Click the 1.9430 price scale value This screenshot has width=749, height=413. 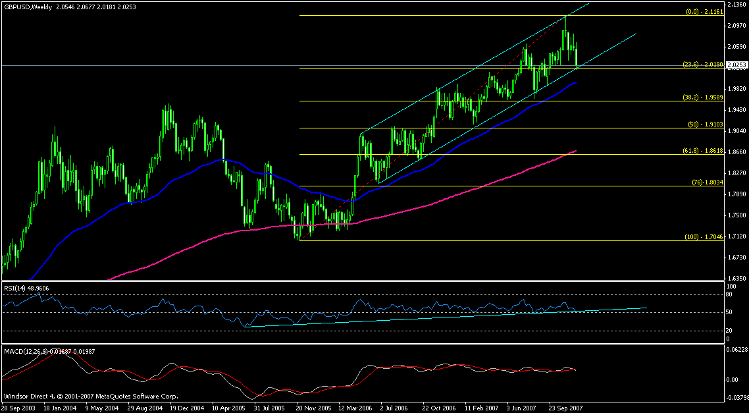coord(736,109)
